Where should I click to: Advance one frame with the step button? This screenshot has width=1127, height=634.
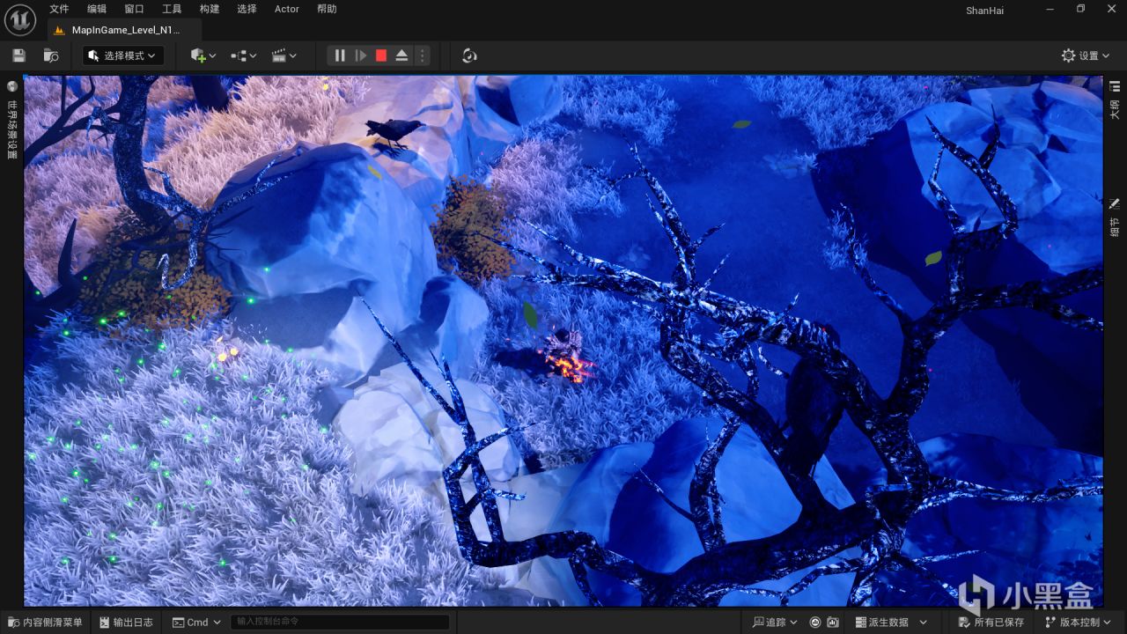click(361, 55)
